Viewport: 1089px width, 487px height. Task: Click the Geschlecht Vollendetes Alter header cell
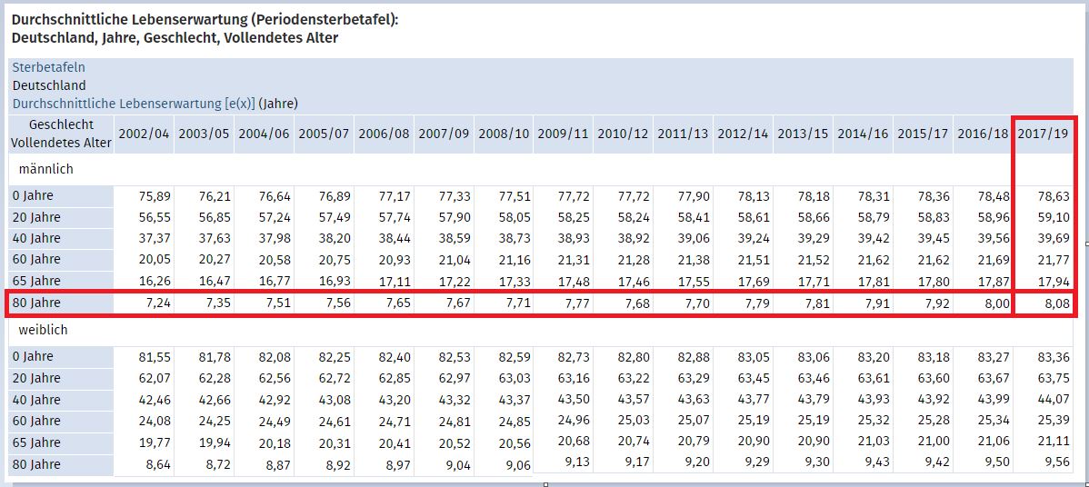click(62, 134)
